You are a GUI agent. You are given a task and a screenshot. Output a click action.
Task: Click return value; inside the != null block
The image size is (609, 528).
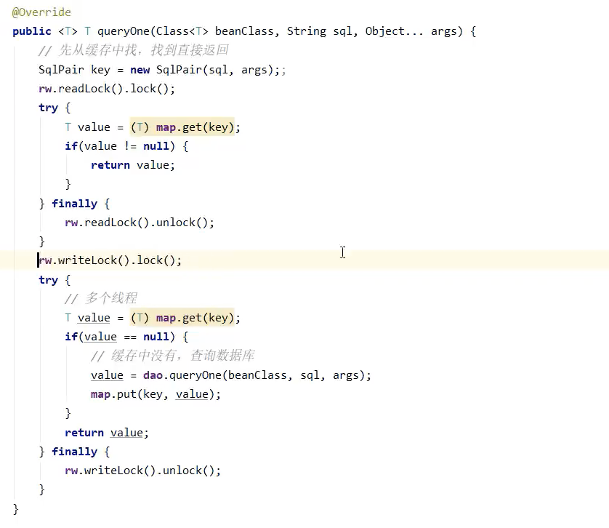(133, 165)
